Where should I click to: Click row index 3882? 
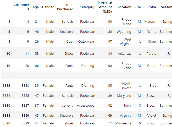pyautogui.click(x=6, y=85)
